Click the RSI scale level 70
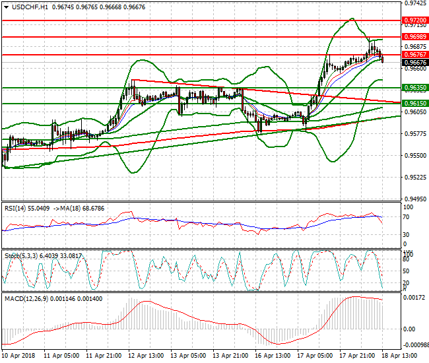This screenshot has height=363, width=429. [407, 217]
